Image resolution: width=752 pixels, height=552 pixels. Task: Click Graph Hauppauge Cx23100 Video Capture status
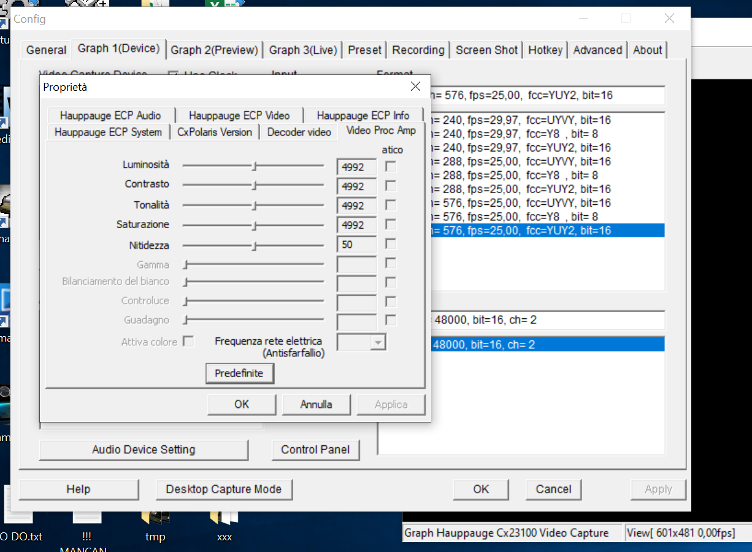[x=512, y=533]
